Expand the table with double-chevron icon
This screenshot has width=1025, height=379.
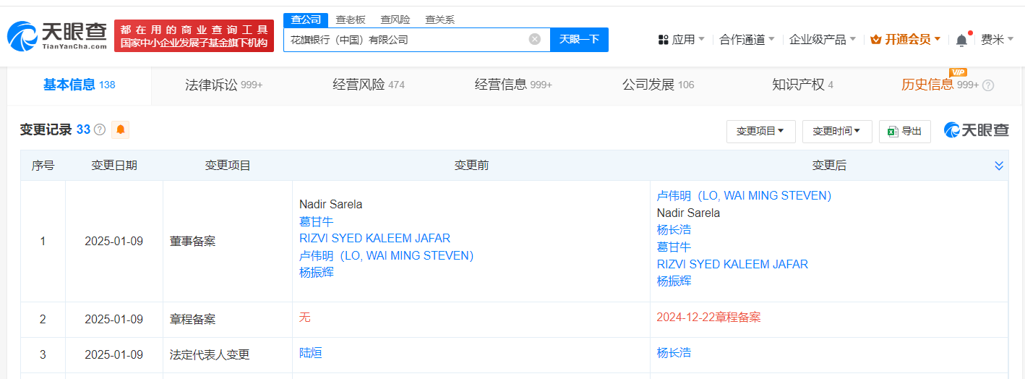999,166
